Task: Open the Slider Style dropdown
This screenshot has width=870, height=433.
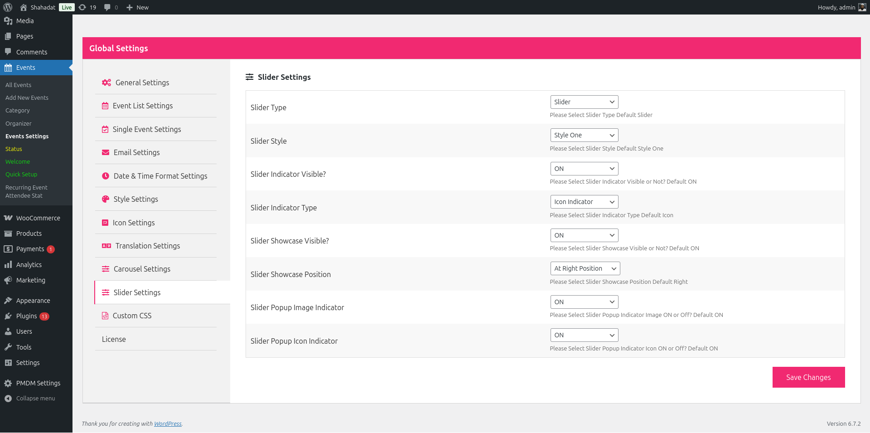Action: click(x=584, y=135)
